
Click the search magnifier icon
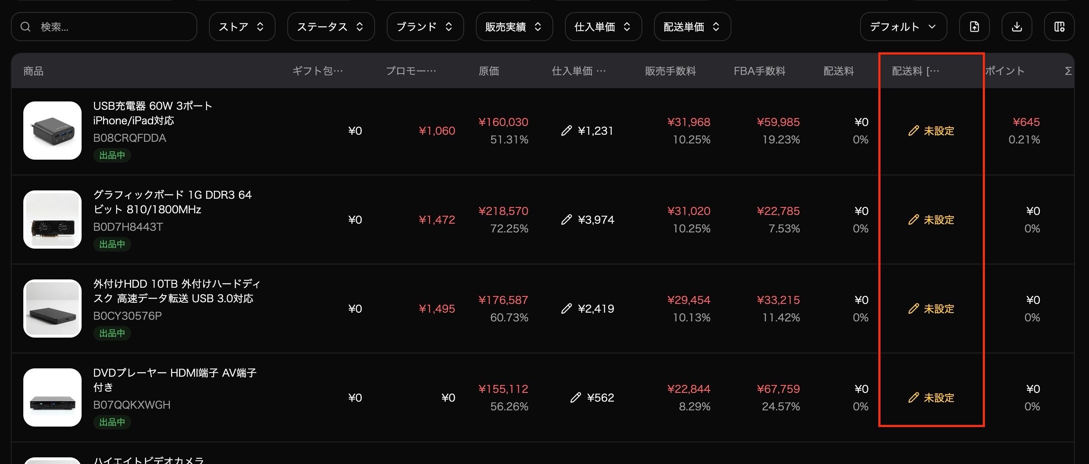(x=25, y=27)
